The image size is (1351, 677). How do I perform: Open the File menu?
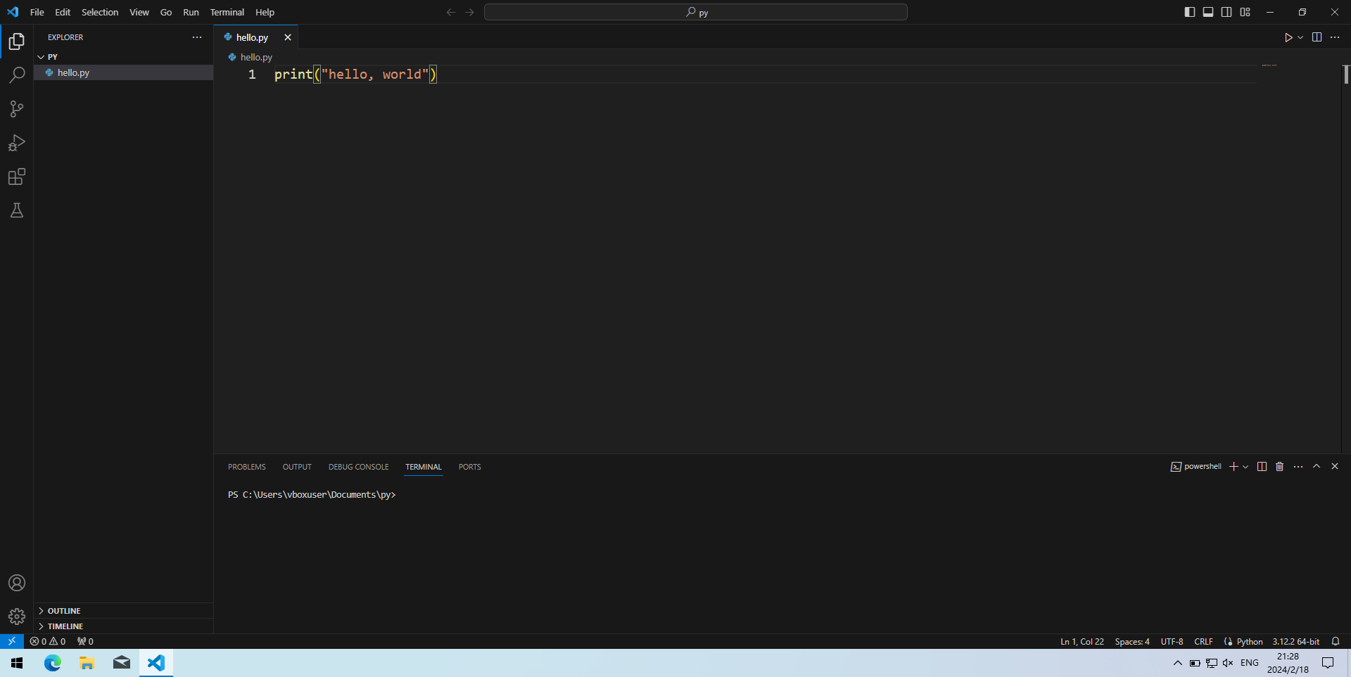point(37,12)
